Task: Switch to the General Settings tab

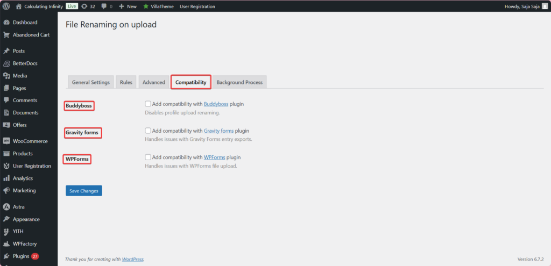Action: tap(90, 82)
